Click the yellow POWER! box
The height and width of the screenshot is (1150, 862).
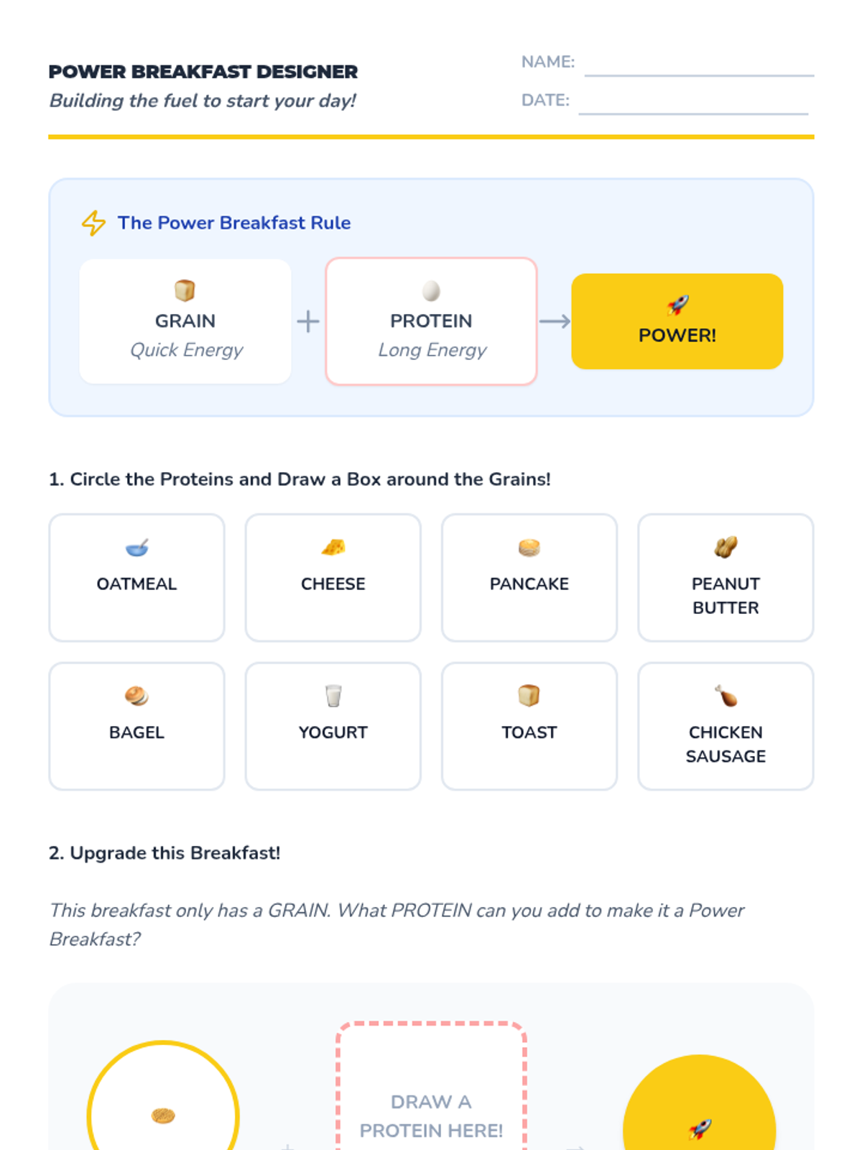click(677, 321)
